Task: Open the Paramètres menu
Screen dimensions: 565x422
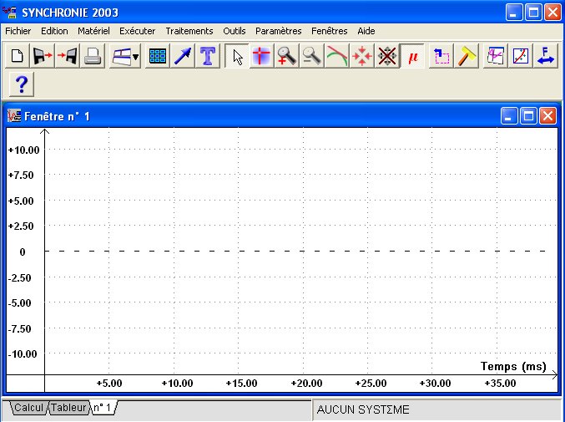Action: coord(279,31)
